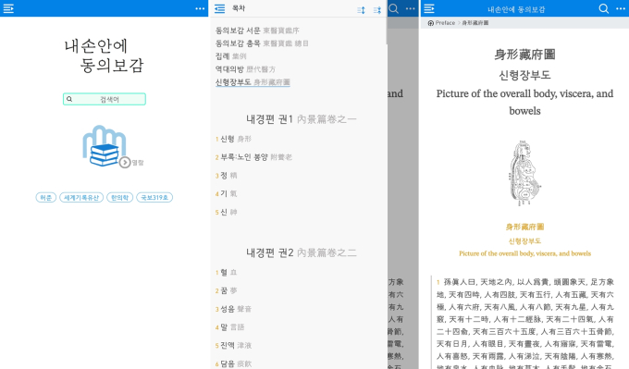Open 동의보감 서문 in the contents list
This screenshot has height=369, width=629.
coord(257,31)
